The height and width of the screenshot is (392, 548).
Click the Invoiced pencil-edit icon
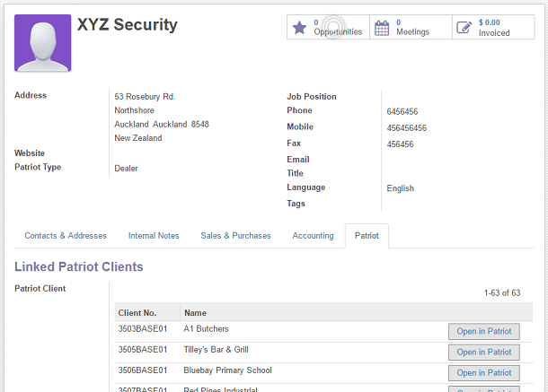coord(464,28)
